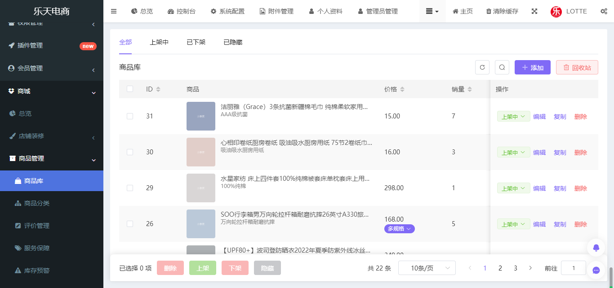Sort by ID column arrows
This screenshot has height=288, width=614.
pos(158,89)
